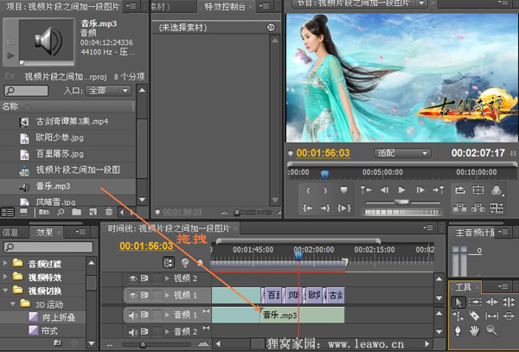
Task: Select the Rate Stretch tool
Action: (x=458, y=317)
